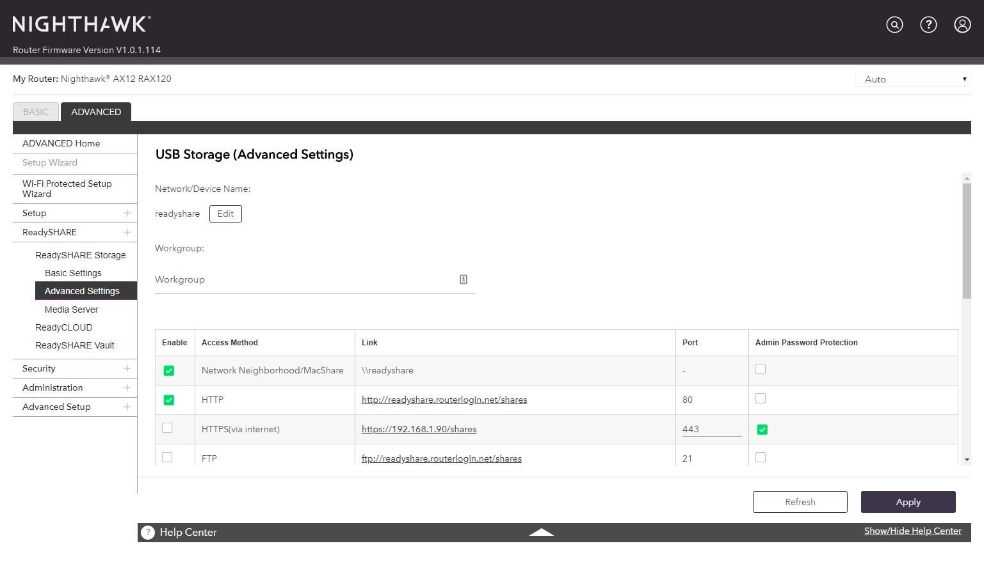Expand the Setup menu plus icon
Viewport: 984px width, 571px height.
pyautogui.click(x=127, y=213)
